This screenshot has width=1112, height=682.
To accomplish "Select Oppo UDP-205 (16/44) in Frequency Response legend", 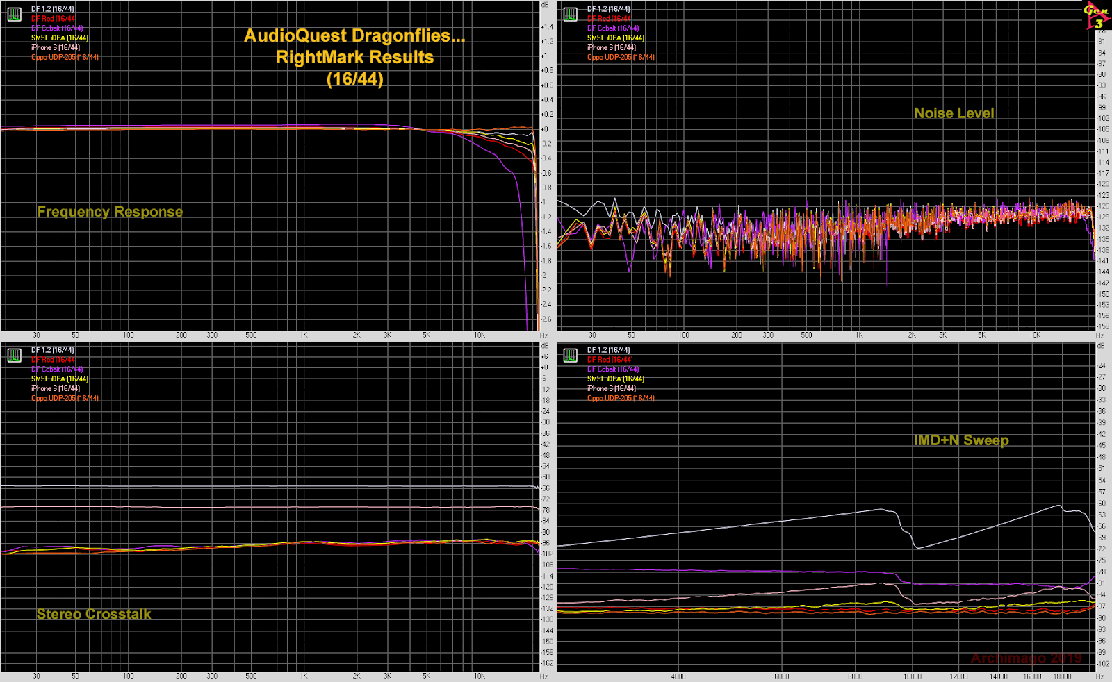I will (x=65, y=58).
